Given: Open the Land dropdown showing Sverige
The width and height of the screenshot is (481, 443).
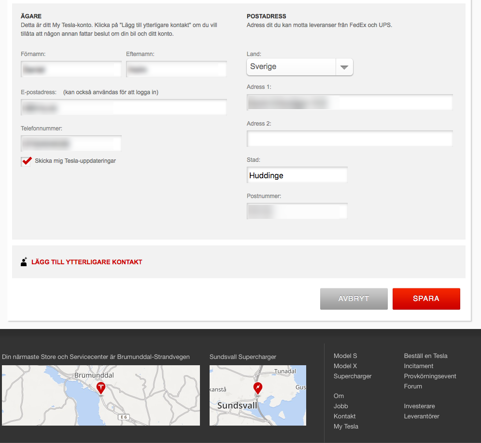Looking at the screenshot, I should [x=300, y=67].
